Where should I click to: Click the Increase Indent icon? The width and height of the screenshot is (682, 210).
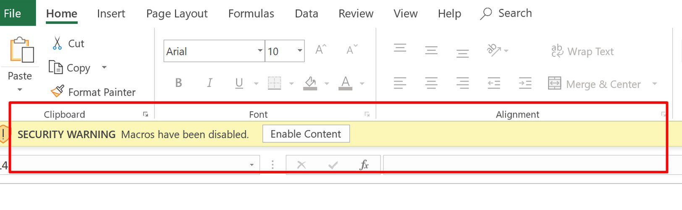525,83
